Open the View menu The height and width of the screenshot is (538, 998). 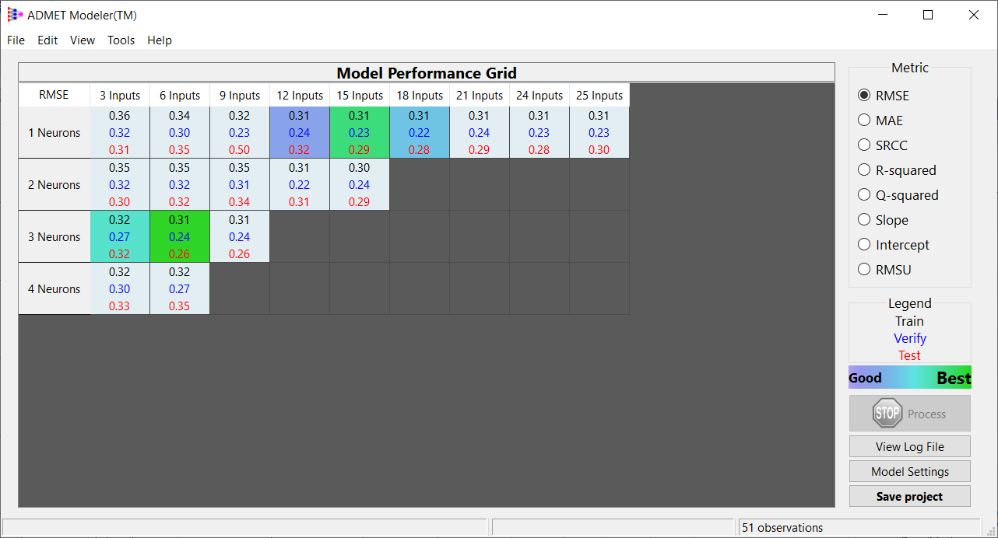tap(83, 40)
